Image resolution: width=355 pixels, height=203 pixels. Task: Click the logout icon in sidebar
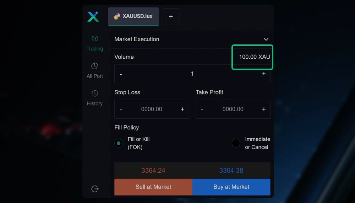point(95,189)
